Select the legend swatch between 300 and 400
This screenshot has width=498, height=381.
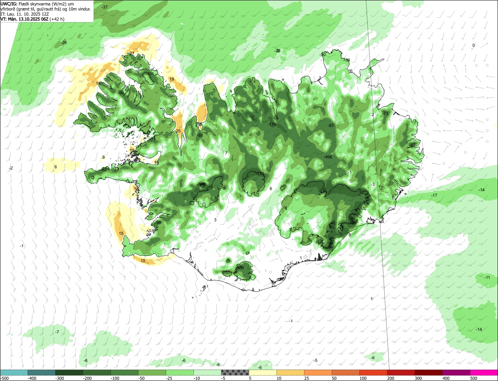click(428, 372)
